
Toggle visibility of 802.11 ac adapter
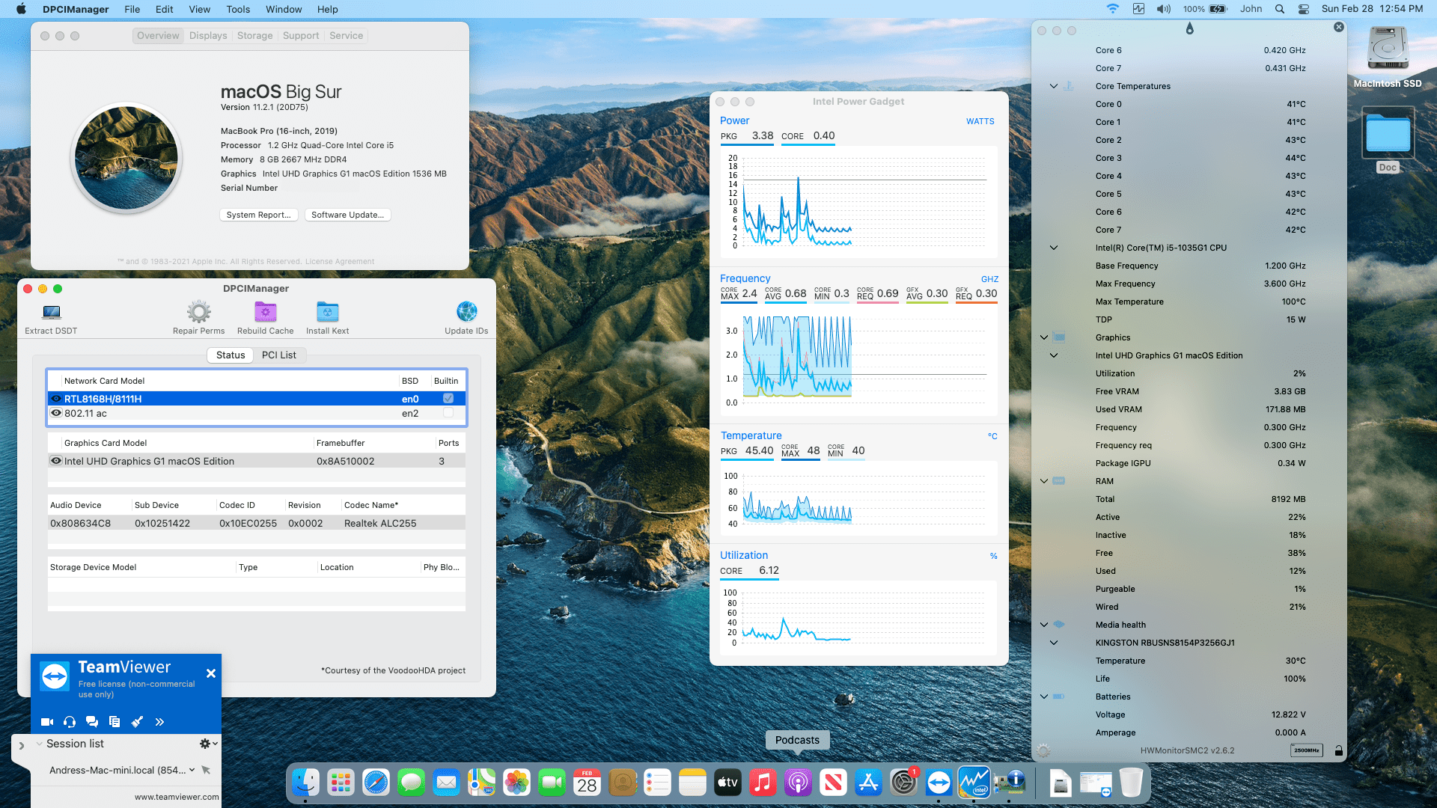[56, 413]
